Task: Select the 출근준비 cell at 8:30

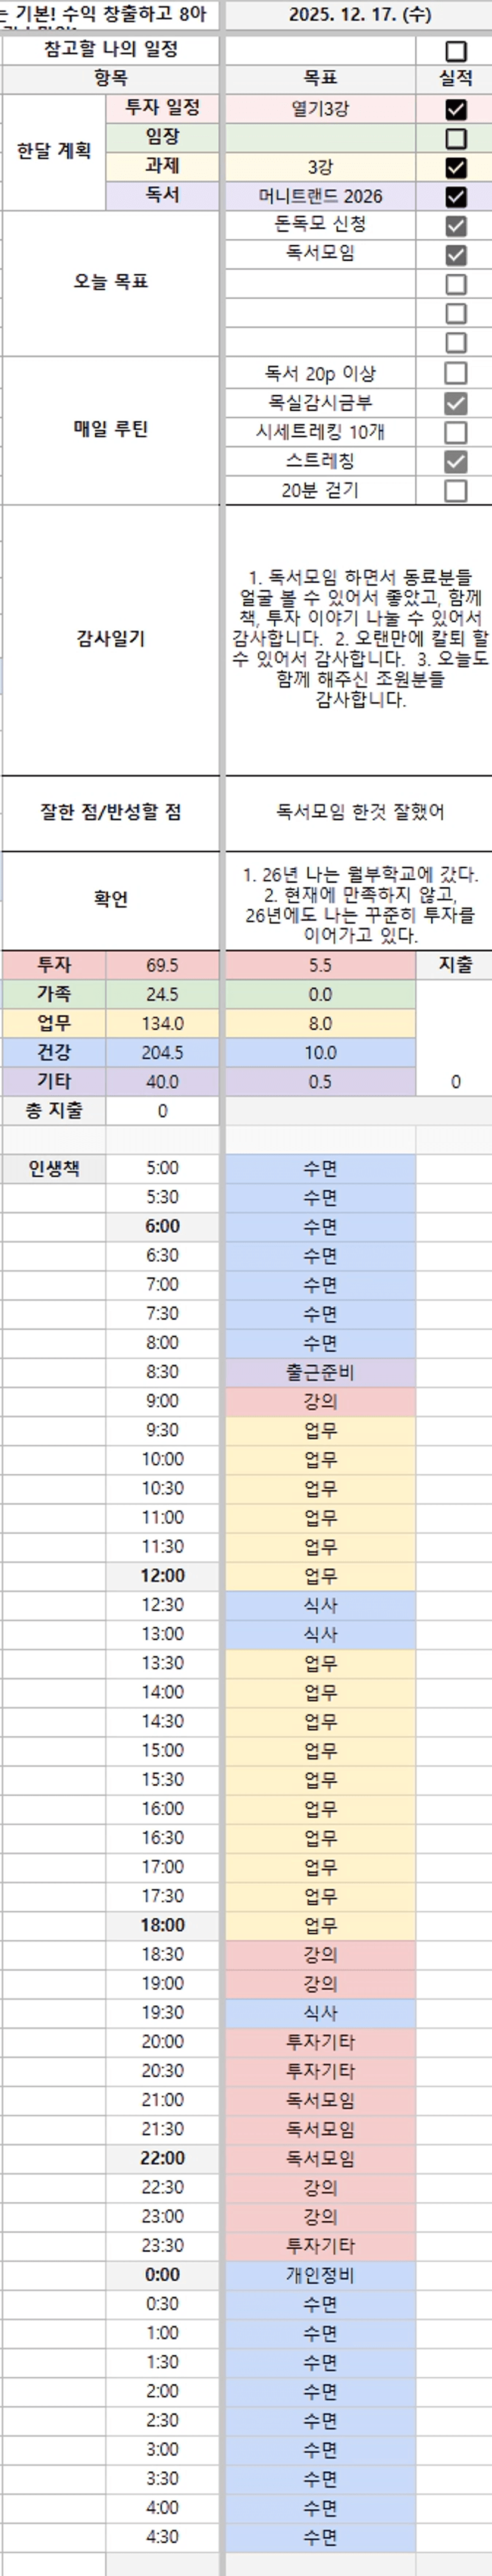Action: click(320, 1372)
